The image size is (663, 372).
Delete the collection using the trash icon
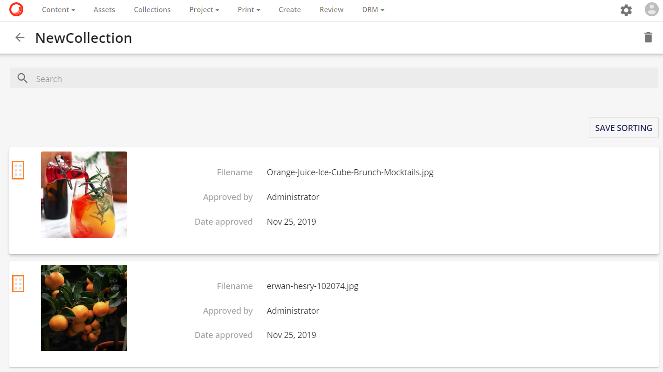pos(648,37)
